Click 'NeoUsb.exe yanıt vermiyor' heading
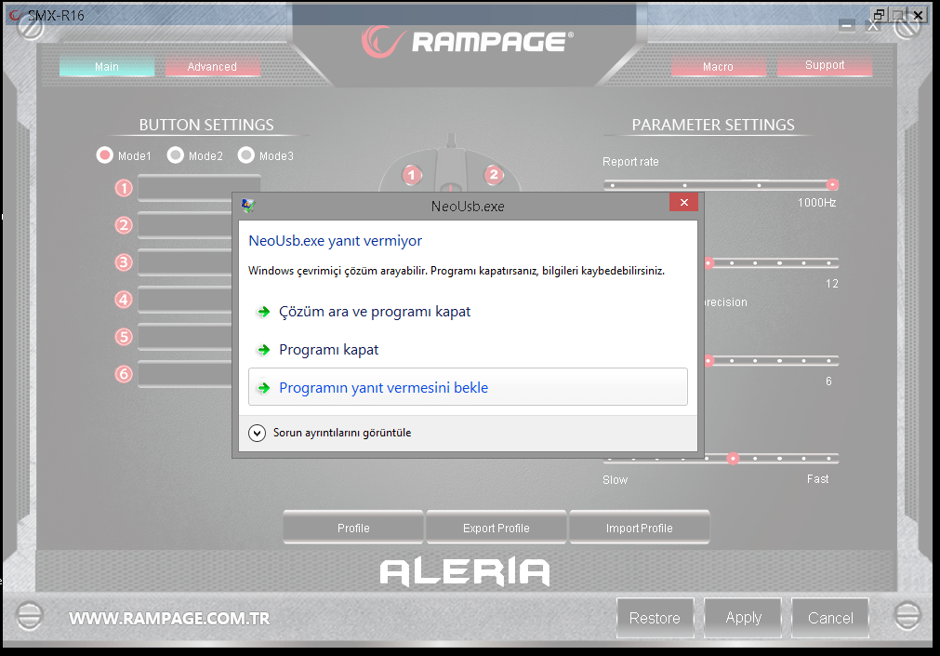The height and width of the screenshot is (656, 940). pos(335,241)
